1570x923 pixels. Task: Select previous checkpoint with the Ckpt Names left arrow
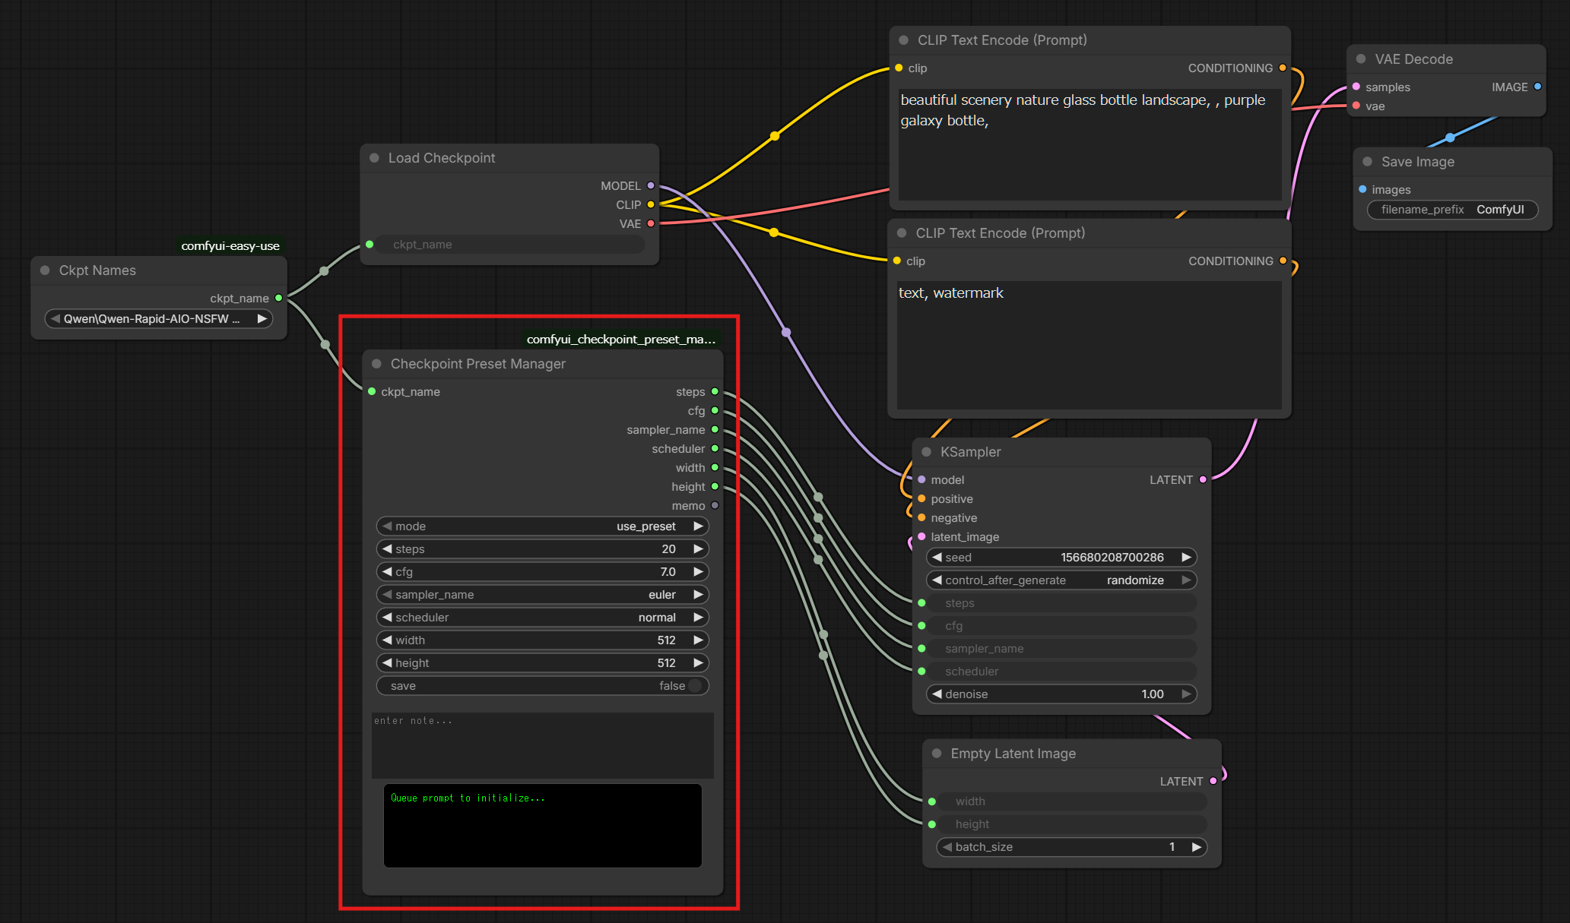[x=56, y=319]
